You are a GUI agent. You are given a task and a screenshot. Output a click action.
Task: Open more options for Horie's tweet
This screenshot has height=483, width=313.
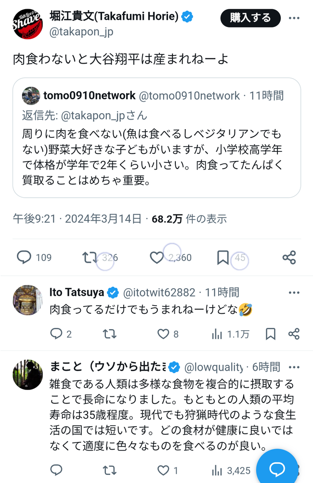click(294, 18)
